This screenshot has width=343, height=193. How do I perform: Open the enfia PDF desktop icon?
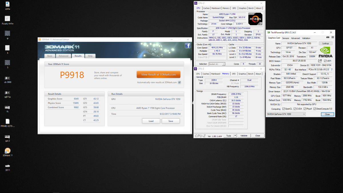pyautogui.click(x=8, y=5)
